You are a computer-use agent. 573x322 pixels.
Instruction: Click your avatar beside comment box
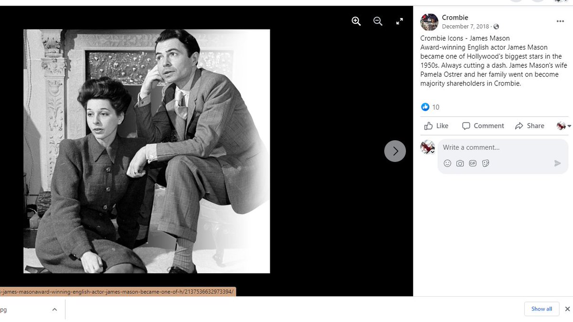pos(427,147)
